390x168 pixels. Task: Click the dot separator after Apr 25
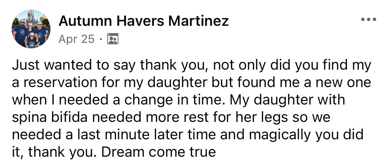click(101, 39)
